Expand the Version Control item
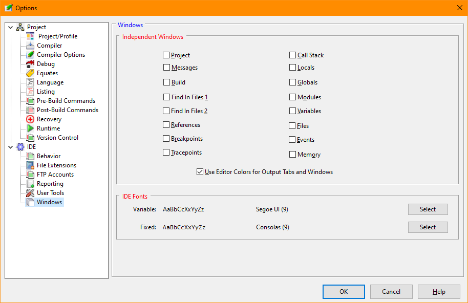 (x=56, y=137)
